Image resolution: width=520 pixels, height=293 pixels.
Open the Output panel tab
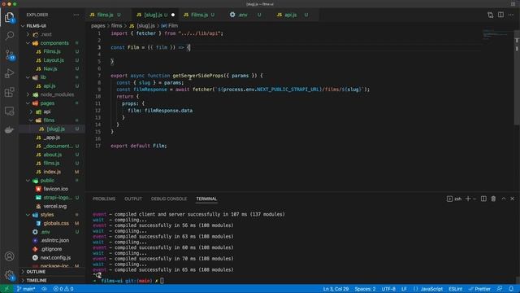point(133,199)
